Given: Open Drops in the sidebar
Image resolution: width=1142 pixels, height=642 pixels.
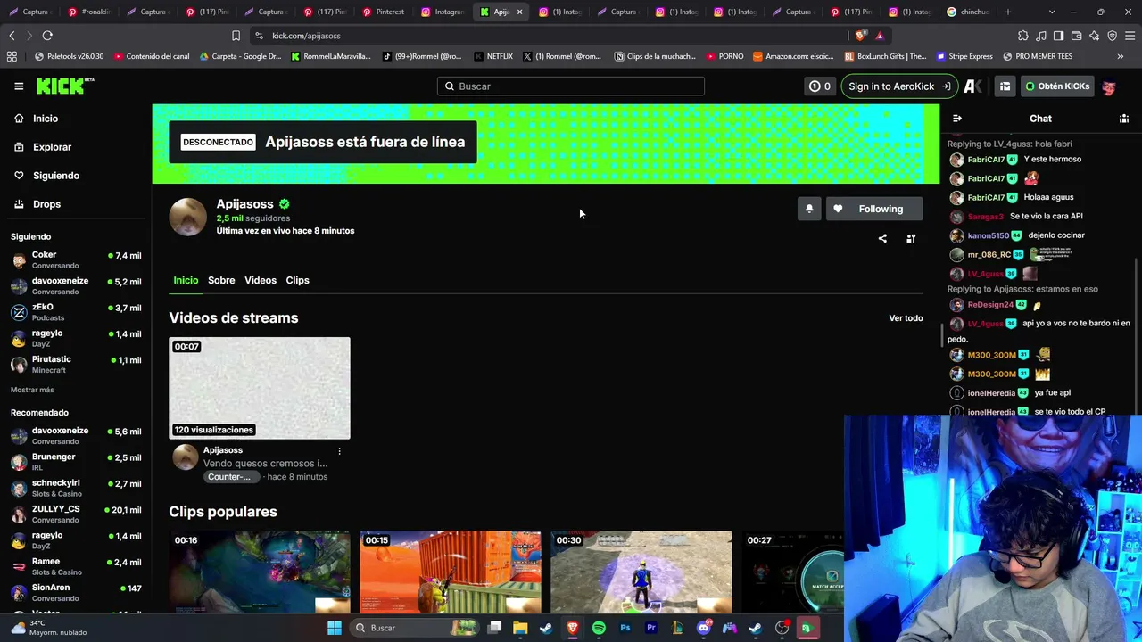Looking at the screenshot, I should coord(46,204).
